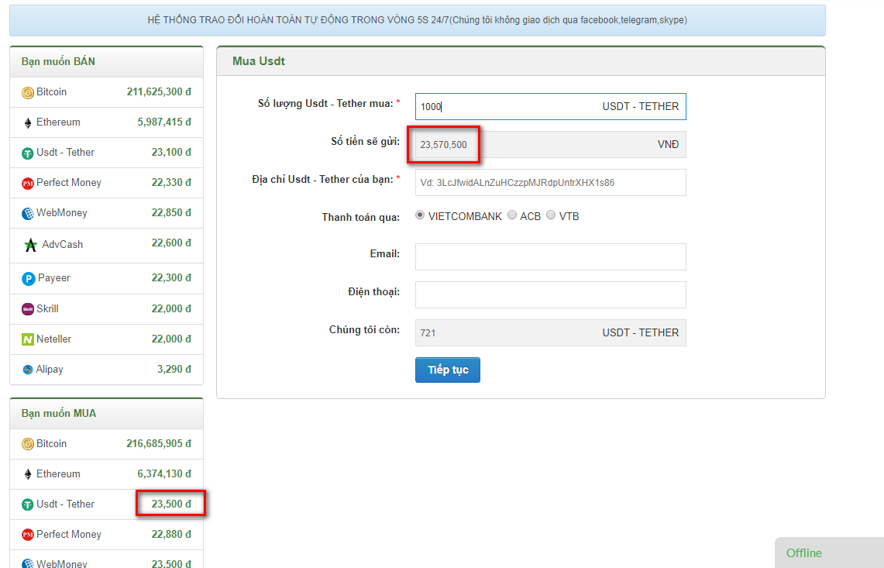Open Neteller sell link
Screen dimensions: 884x568
pyautogui.click(x=53, y=339)
